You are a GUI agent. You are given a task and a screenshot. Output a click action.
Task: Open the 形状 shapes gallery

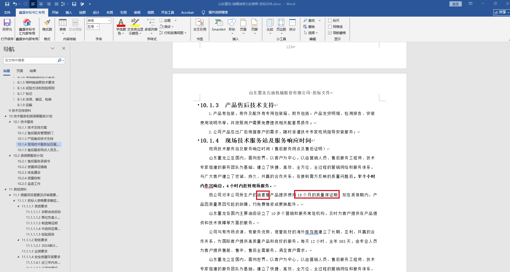232,26
